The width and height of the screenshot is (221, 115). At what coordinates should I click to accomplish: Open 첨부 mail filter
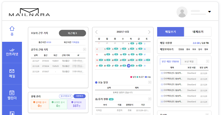206,49
